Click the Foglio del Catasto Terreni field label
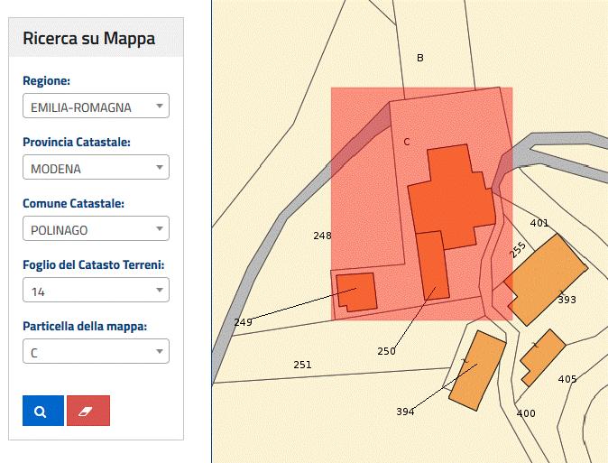 (94, 264)
